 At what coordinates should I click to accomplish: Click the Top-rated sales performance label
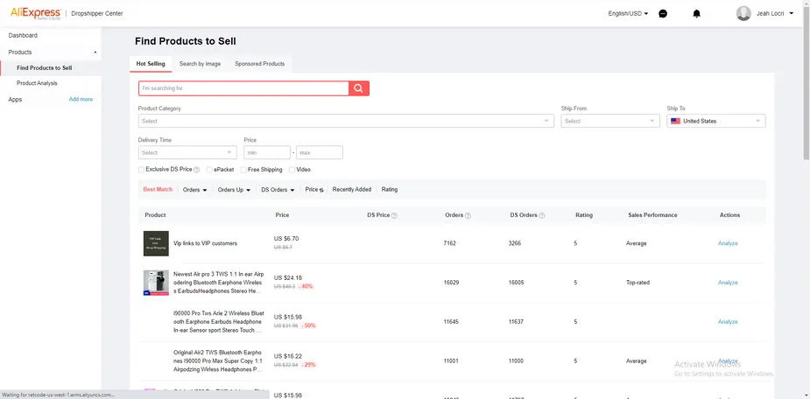point(637,283)
